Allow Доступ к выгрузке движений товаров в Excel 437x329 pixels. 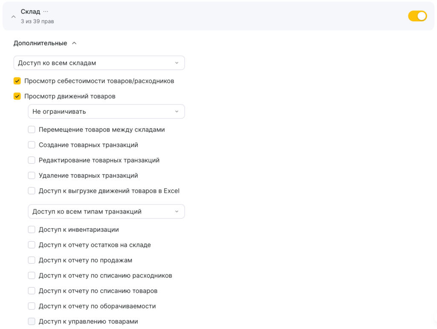click(32, 191)
